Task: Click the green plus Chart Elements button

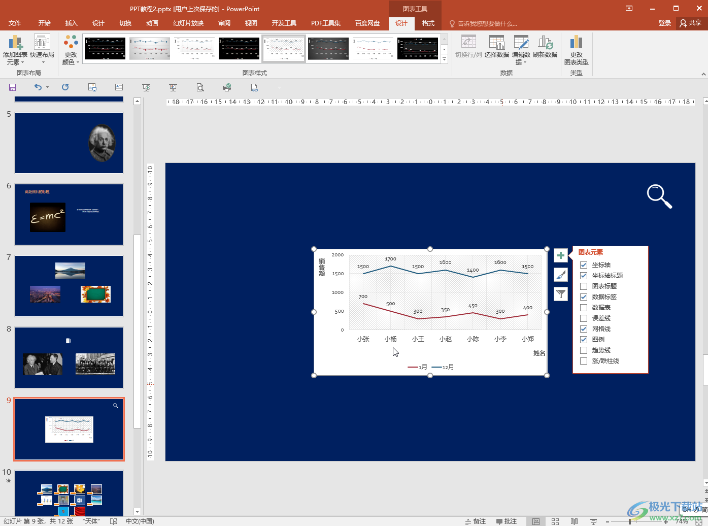Action: click(561, 255)
